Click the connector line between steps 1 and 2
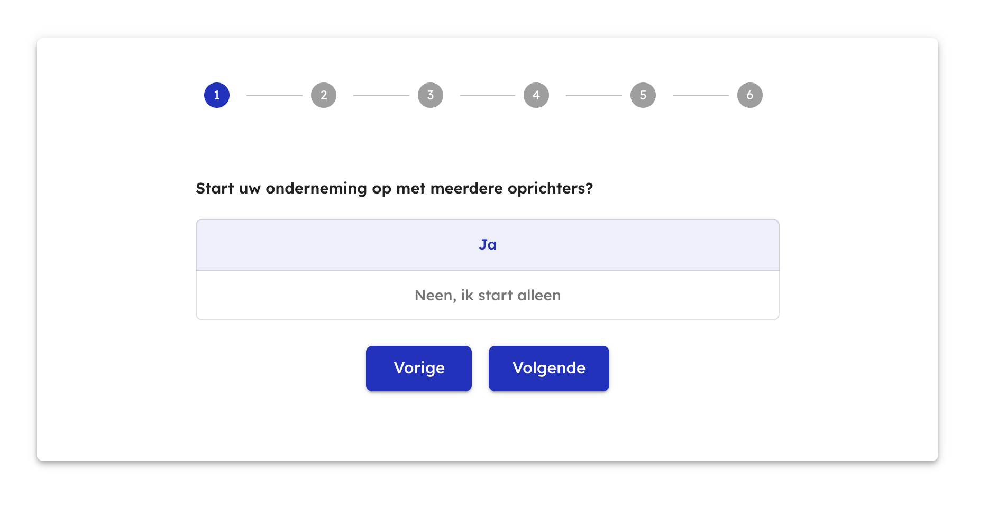The width and height of the screenshot is (988, 515). [x=275, y=96]
